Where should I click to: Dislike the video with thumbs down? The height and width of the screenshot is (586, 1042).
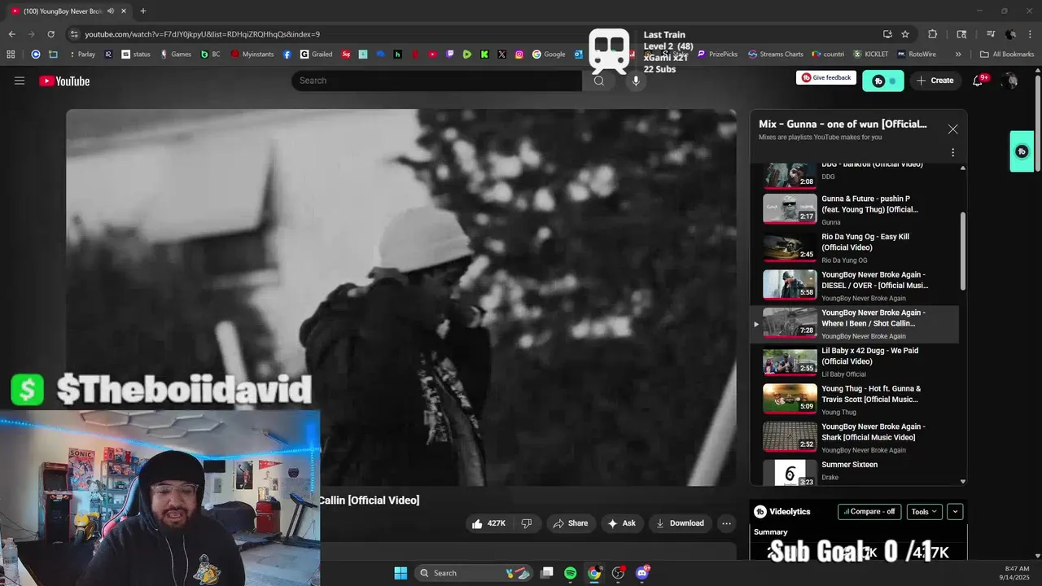(527, 523)
